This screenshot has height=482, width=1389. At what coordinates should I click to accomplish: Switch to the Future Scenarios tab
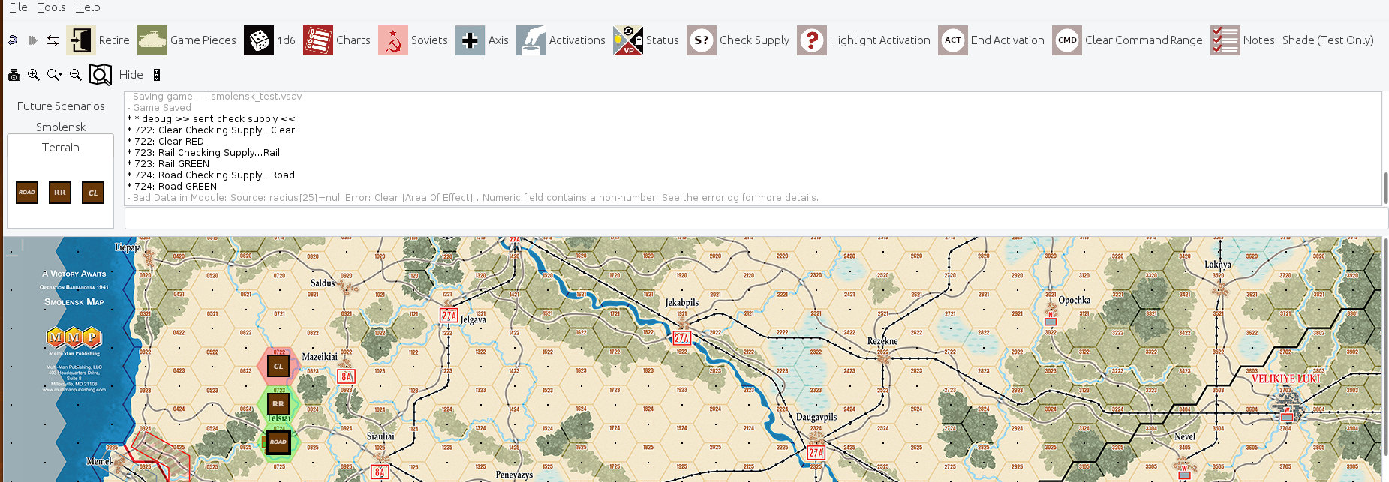(61, 106)
